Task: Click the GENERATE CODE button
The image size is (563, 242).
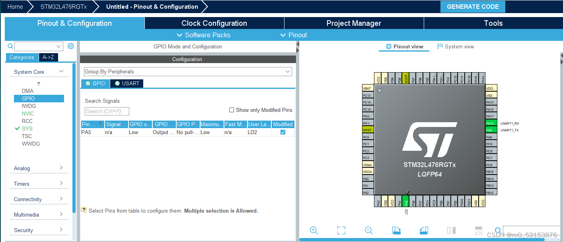Action: pos(473,7)
